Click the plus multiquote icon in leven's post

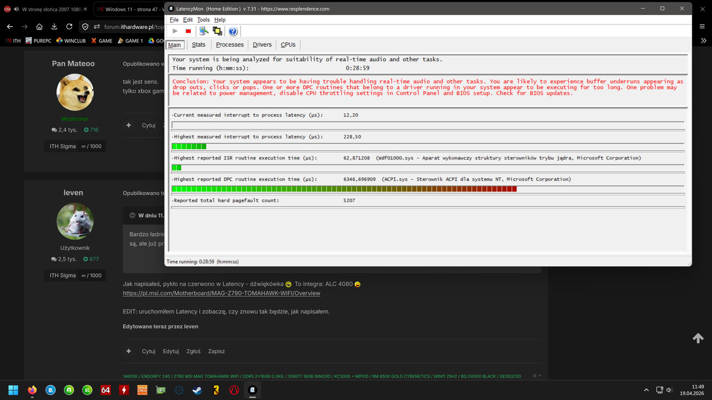pos(129,351)
